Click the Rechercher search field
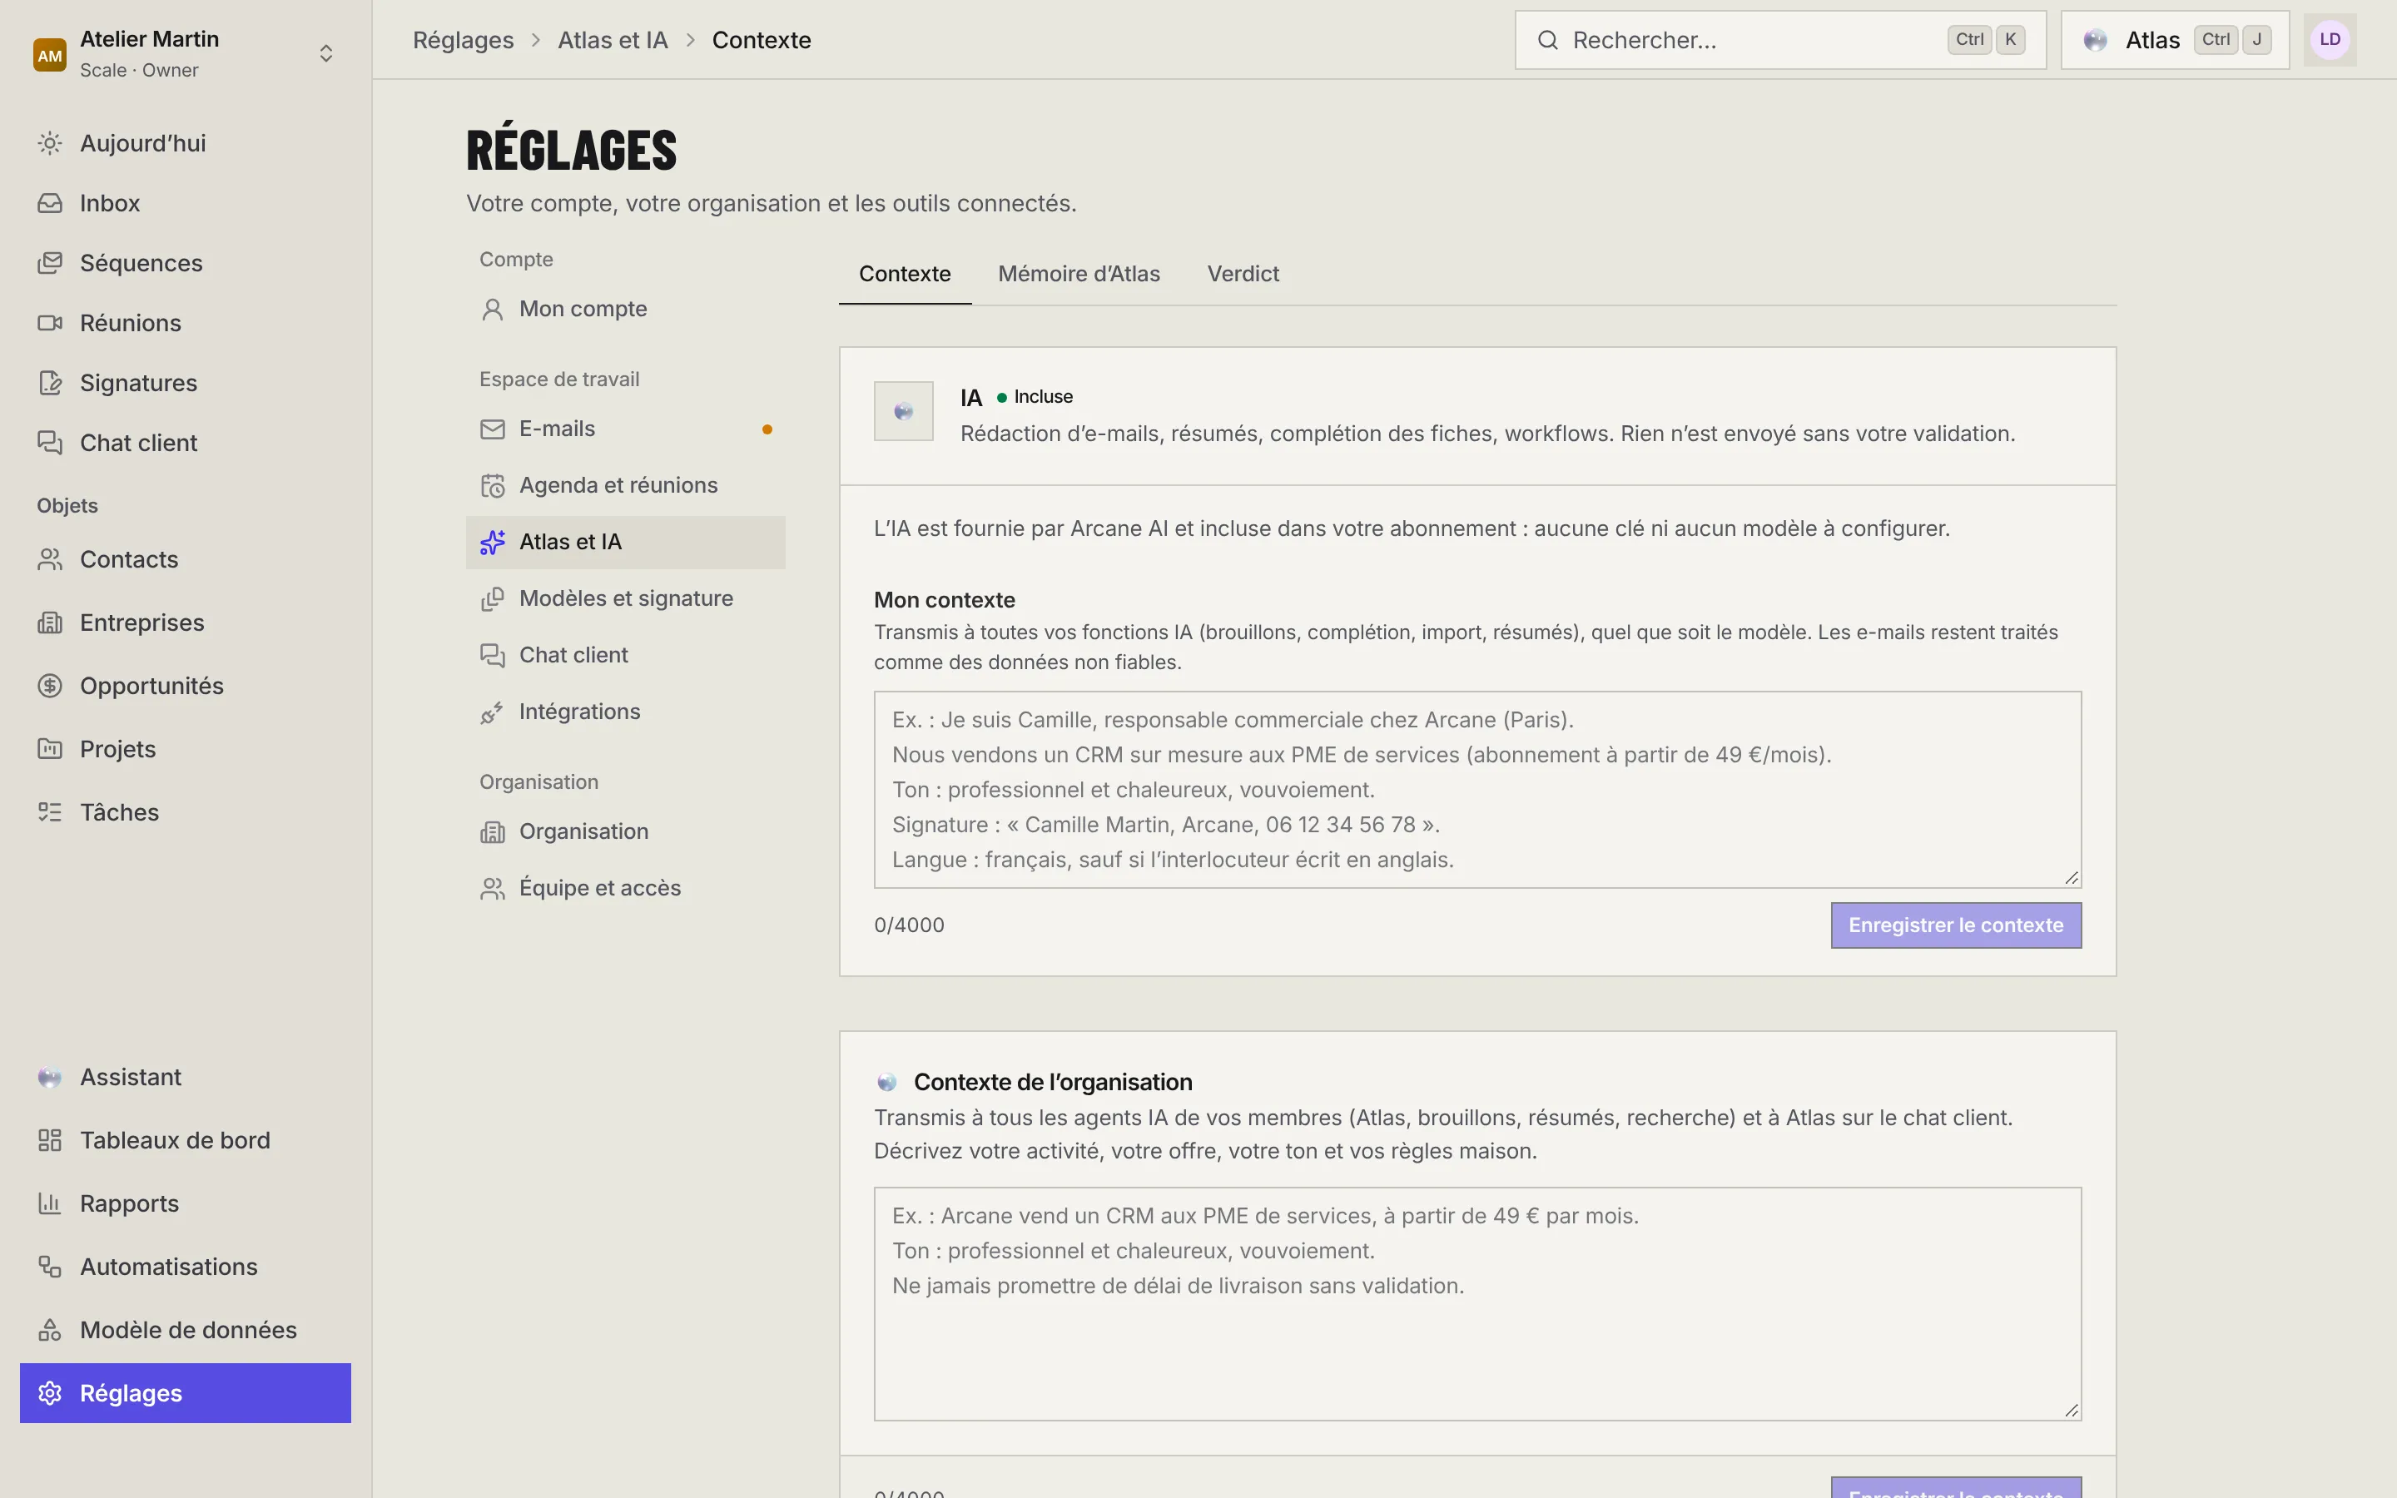 click(1780, 40)
